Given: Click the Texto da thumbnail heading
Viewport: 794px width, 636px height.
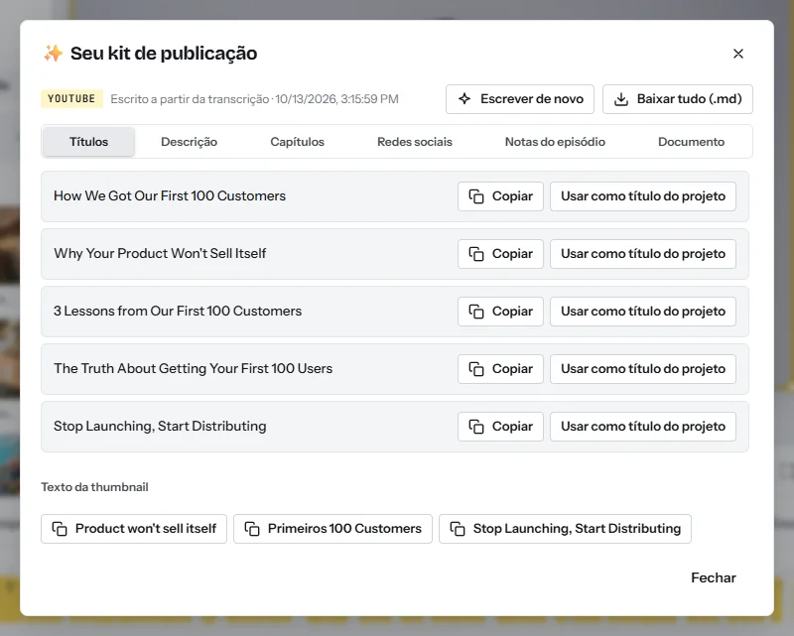Looking at the screenshot, I should [94, 487].
